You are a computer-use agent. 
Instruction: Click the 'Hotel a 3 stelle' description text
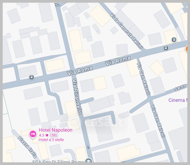click(x=51, y=140)
